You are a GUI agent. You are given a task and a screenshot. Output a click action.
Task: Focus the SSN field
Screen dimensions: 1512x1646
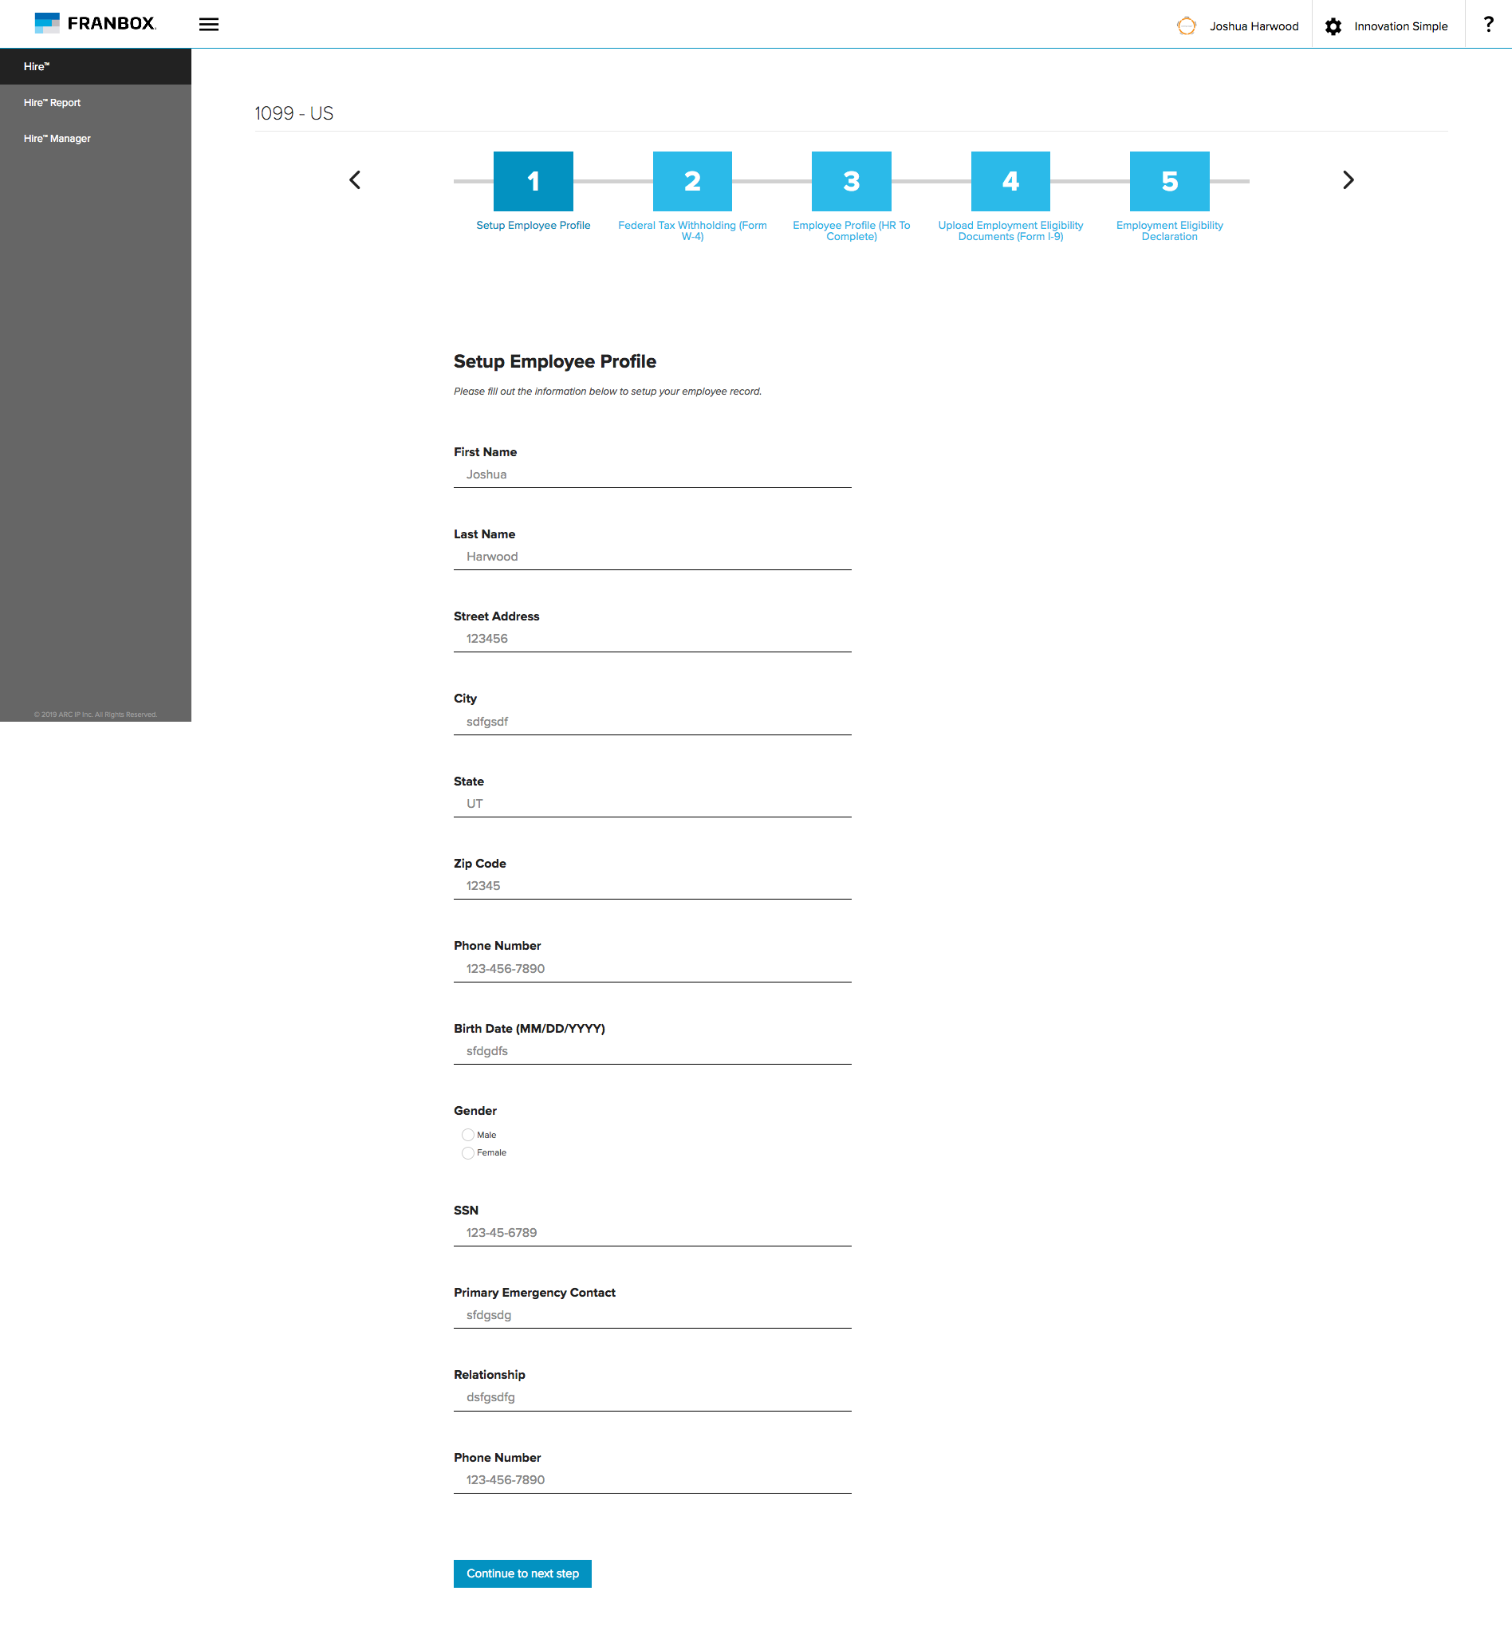point(652,1233)
